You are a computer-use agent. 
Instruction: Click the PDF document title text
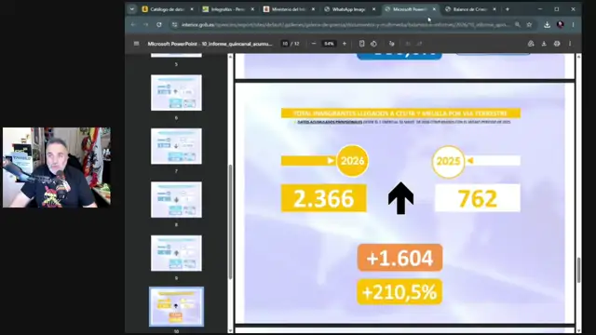click(x=210, y=44)
